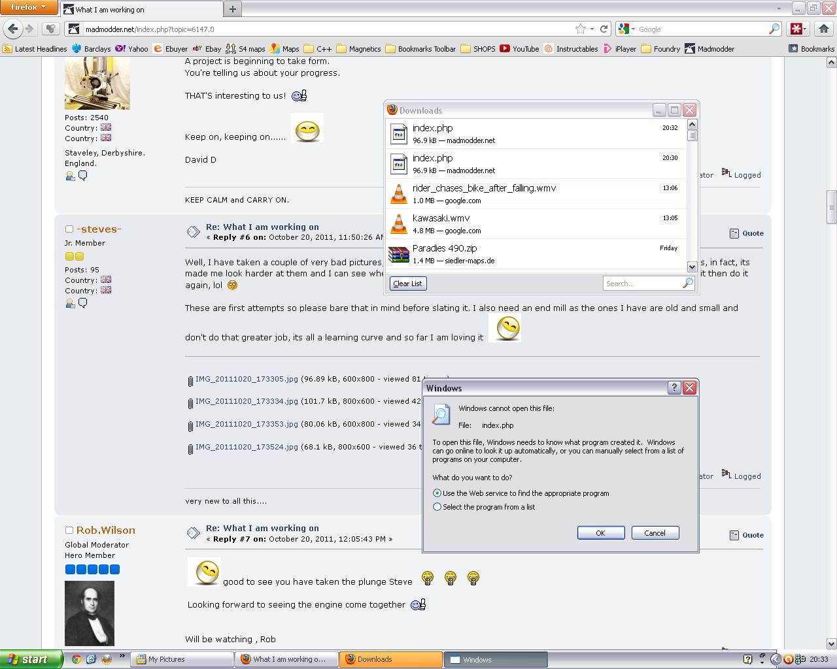Open Paradies 490.zip archive download
Image resolution: width=837 pixels, height=669 pixels.
pos(536,254)
